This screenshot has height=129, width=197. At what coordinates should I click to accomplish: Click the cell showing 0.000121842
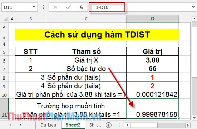(x=152, y=94)
